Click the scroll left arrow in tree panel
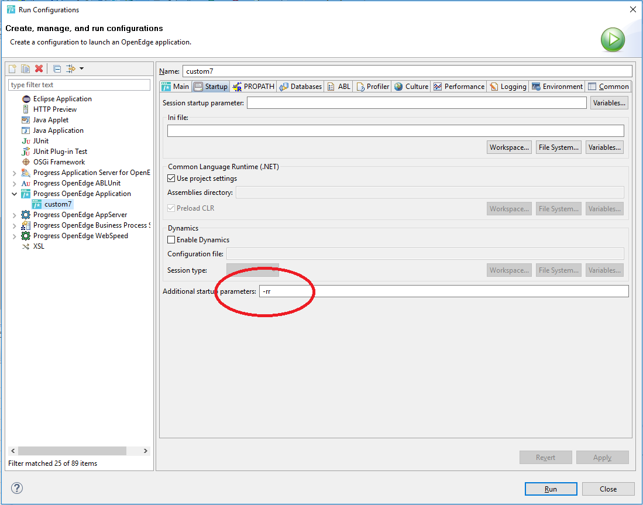This screenshot has height=505, width=643. click(x=13, y=451)
